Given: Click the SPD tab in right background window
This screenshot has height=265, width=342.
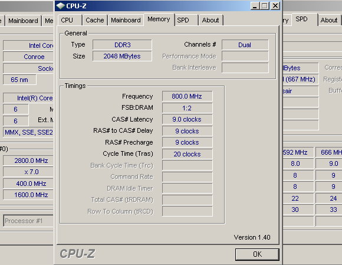Looking at the screenshot, I should coord(304,19).
